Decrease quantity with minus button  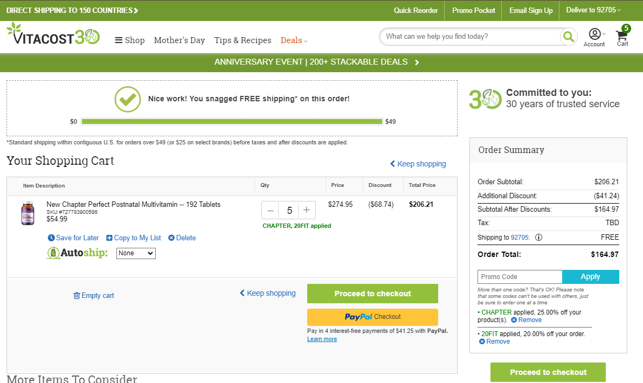coord(270,211)
